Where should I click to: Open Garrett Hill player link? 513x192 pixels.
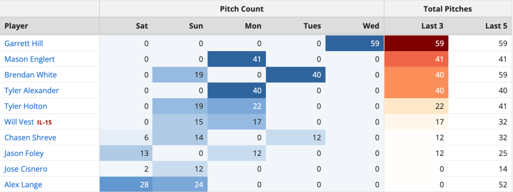click(24, 43)
